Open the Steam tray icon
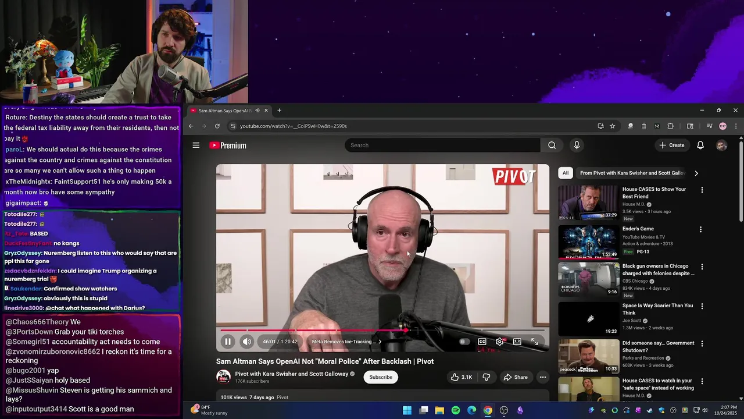This screenshot has height=419, width=744. 650,410
